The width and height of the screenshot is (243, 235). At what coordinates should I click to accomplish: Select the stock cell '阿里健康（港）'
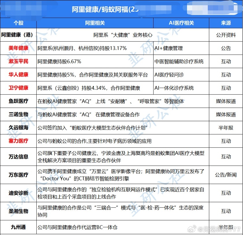[18, 35]
